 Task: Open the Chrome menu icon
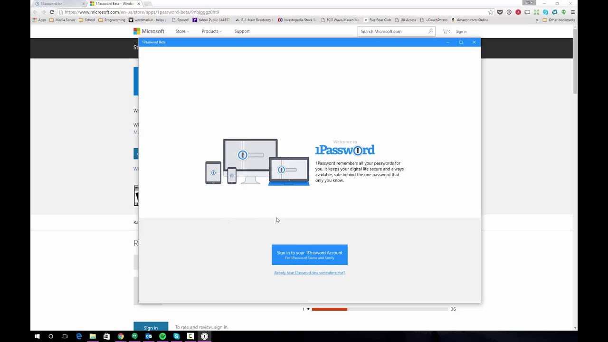(573, 12)
